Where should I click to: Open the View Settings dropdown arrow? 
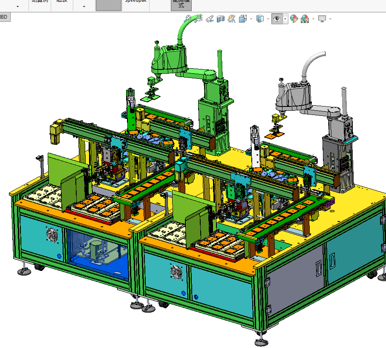point(330,19)
